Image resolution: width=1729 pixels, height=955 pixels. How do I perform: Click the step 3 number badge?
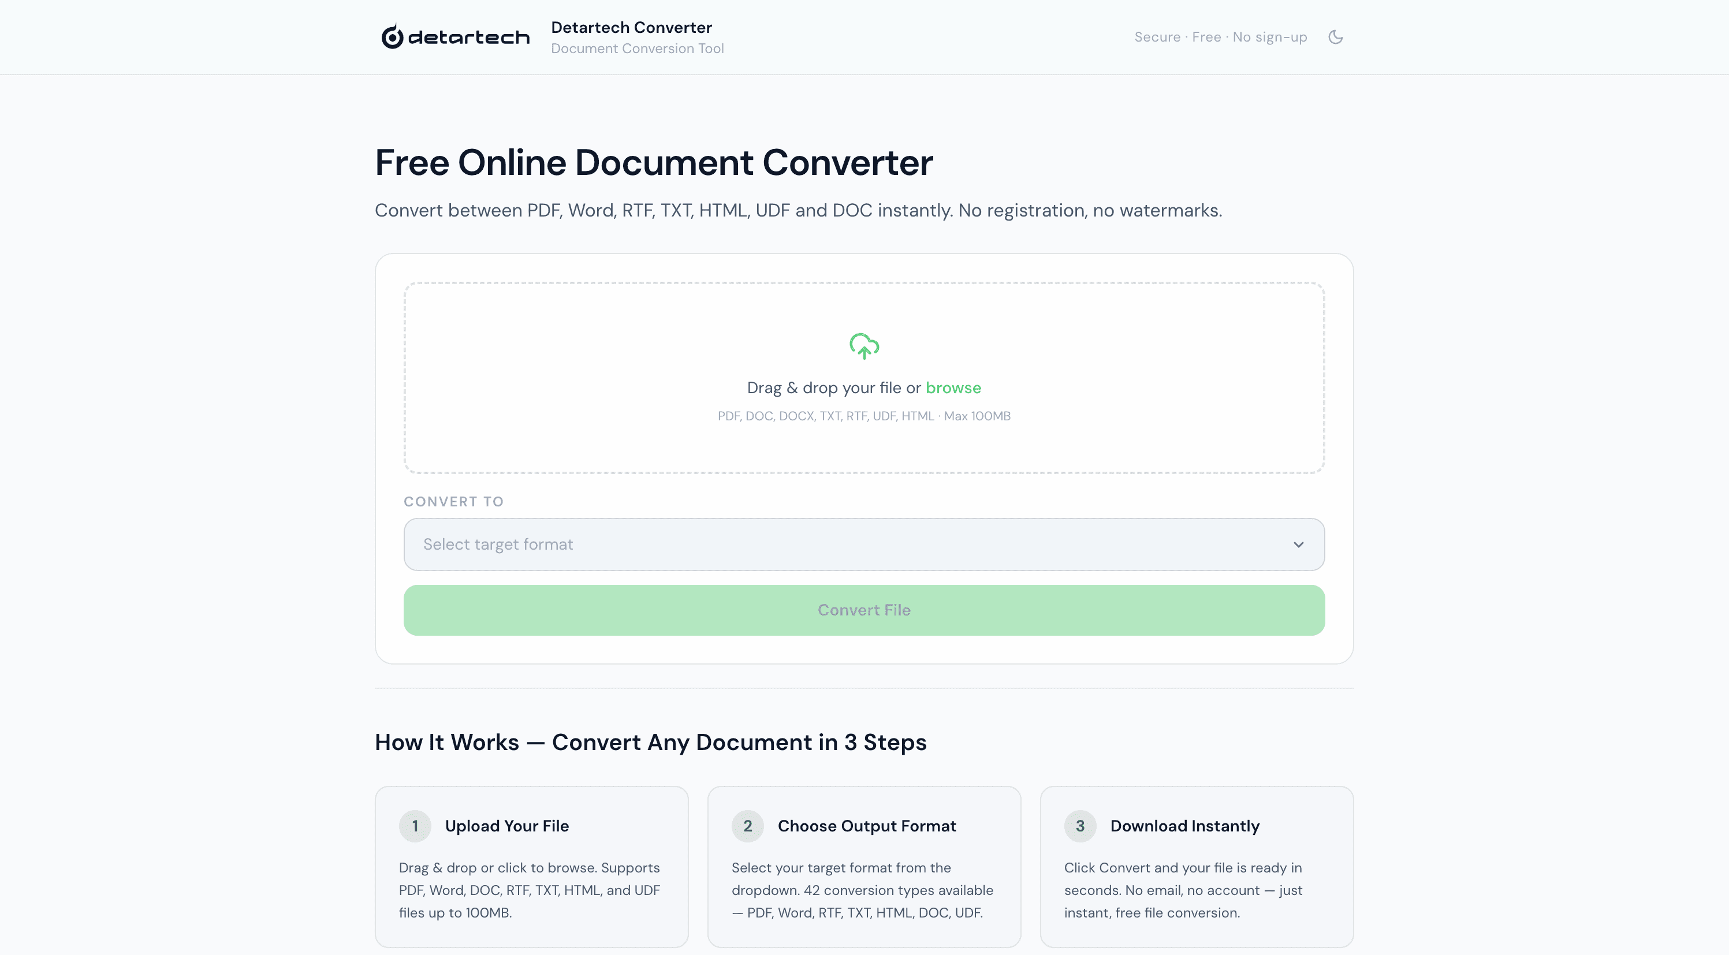[1080, 826]
